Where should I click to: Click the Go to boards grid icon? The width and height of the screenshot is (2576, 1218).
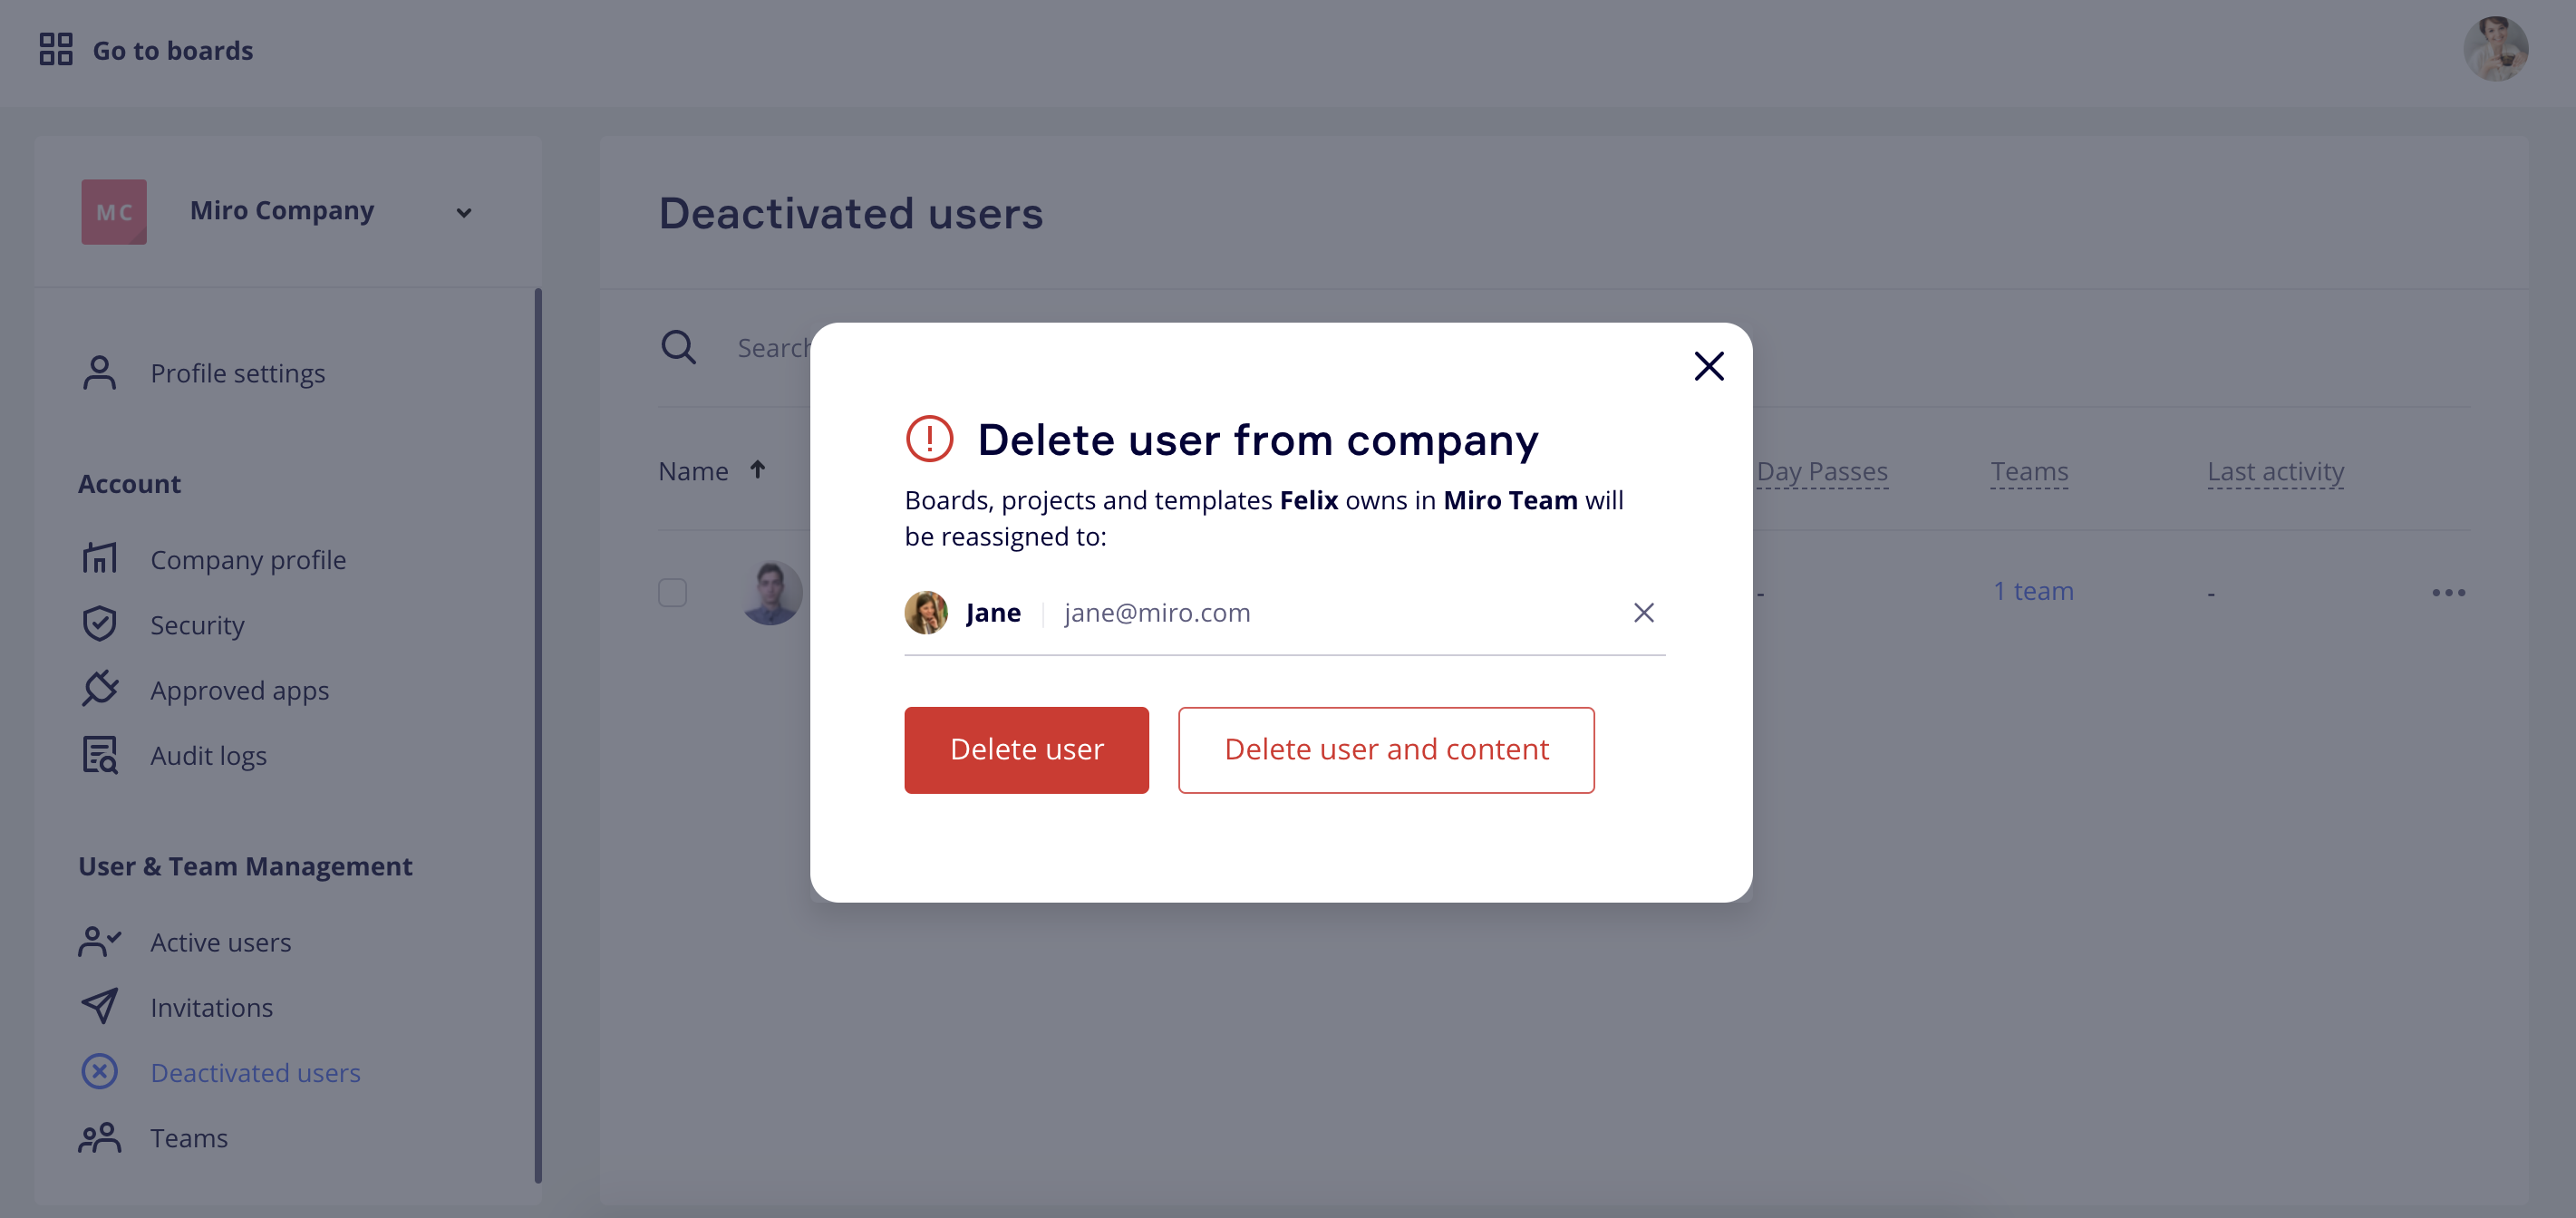56,49
